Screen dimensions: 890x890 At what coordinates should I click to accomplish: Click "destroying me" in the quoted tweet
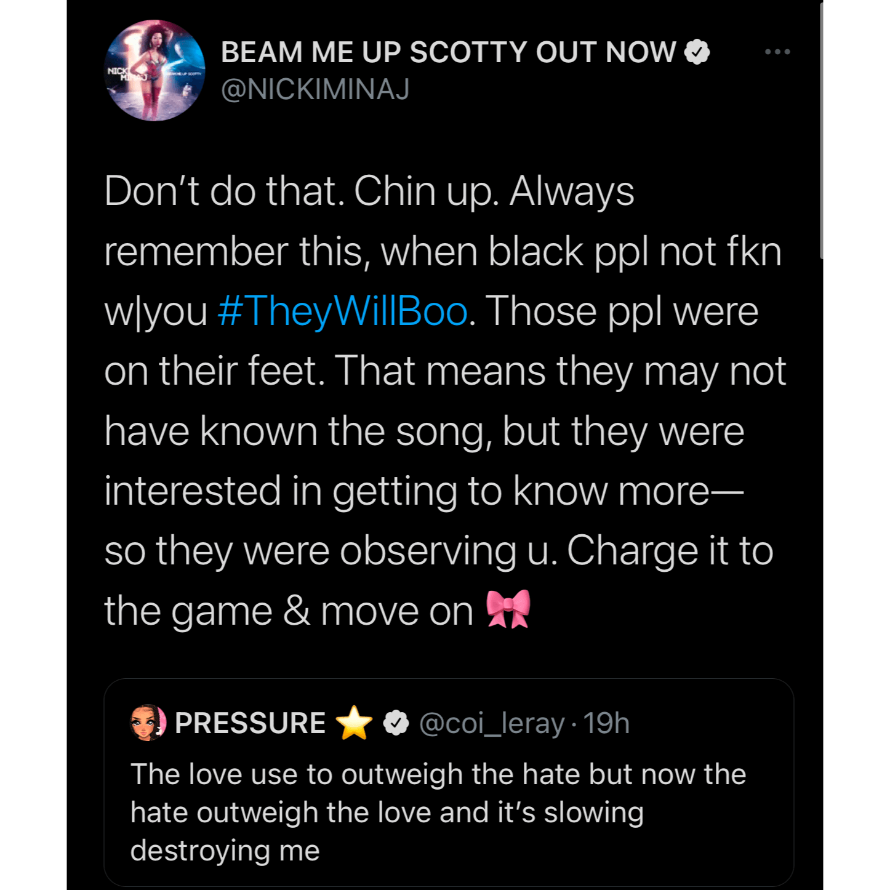point(225,851)
